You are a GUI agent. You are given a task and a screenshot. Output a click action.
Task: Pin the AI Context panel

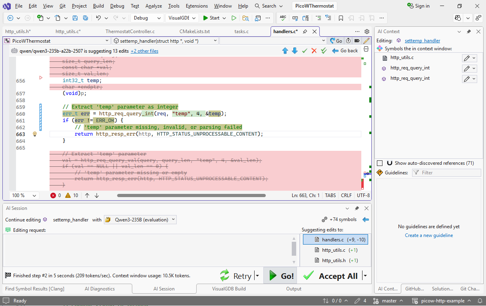coord(469,32)
